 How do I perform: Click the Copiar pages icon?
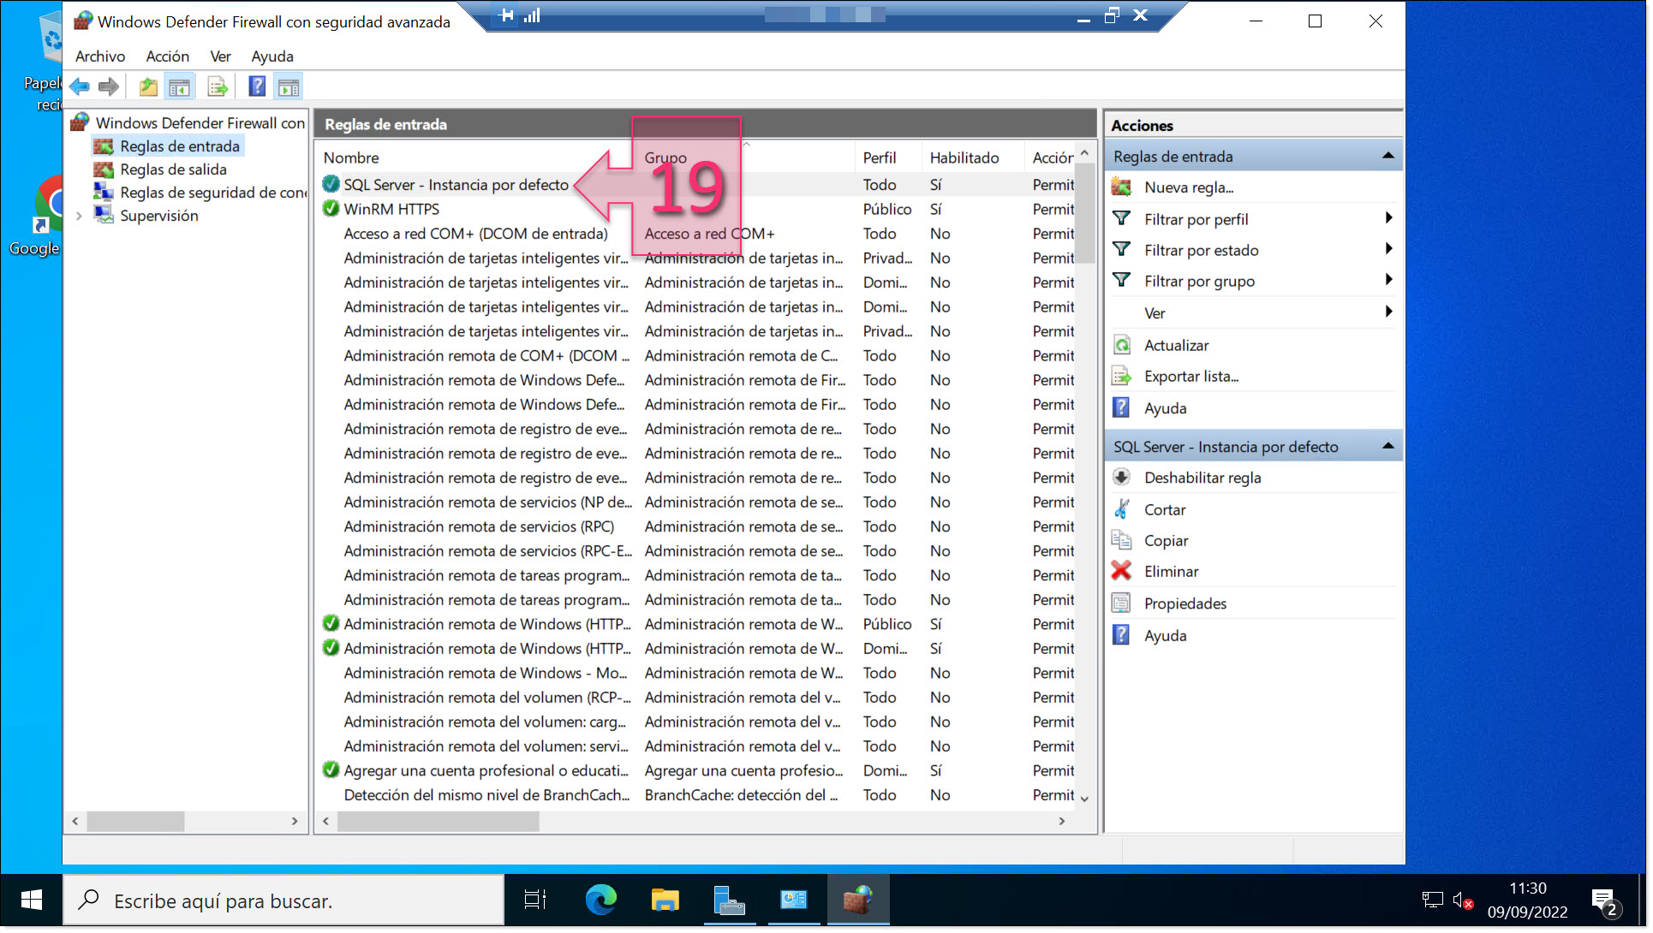pyautogui.click(x=1121, y=540)
